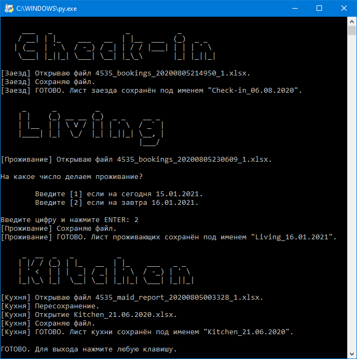Click the C:\WINDOWS\py.exe window title
Viewport: 357px width, 359px height.
point(46,9)
